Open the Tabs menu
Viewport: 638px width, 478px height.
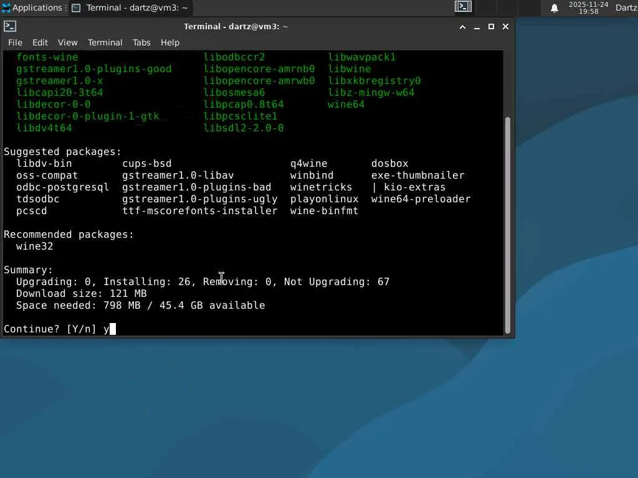click(x=141, y=42)
